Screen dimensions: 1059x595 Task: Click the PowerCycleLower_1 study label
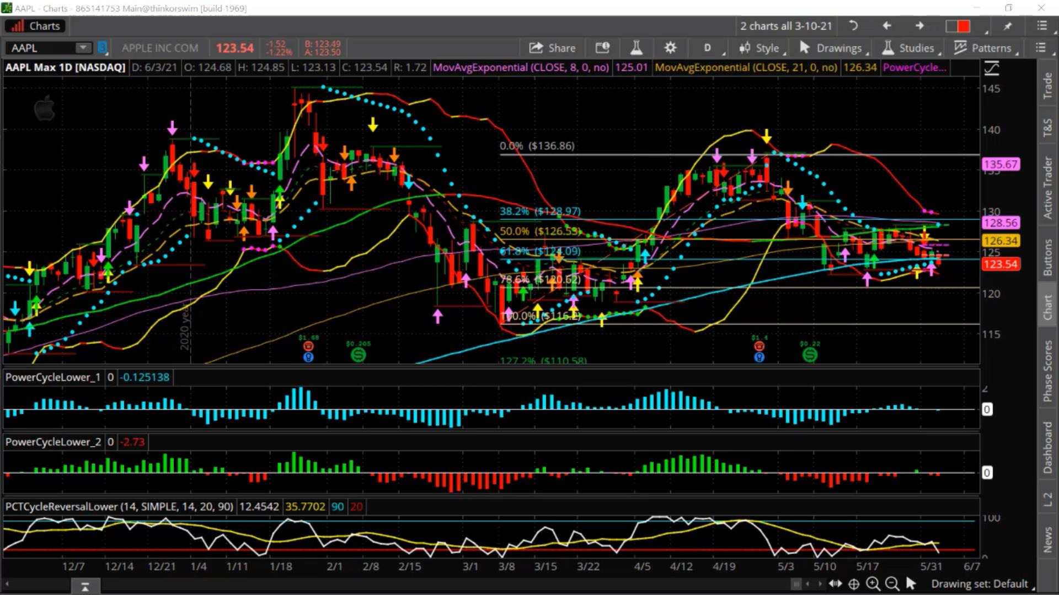[x=53, y=377]
